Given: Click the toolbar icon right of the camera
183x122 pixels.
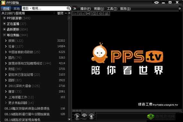Looking at the screenshot, I should pos(100,14).
